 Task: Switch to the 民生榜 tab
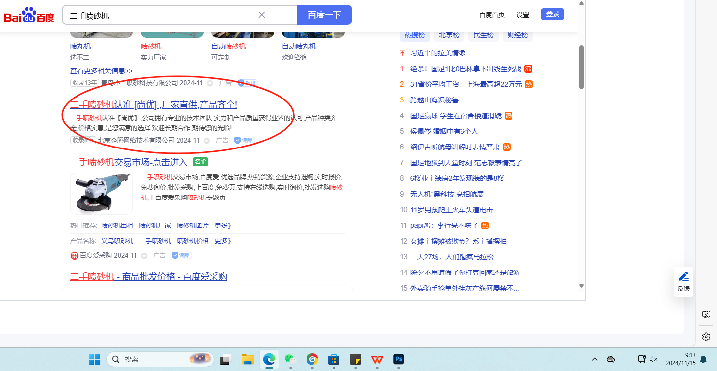[x=484, y=35]
